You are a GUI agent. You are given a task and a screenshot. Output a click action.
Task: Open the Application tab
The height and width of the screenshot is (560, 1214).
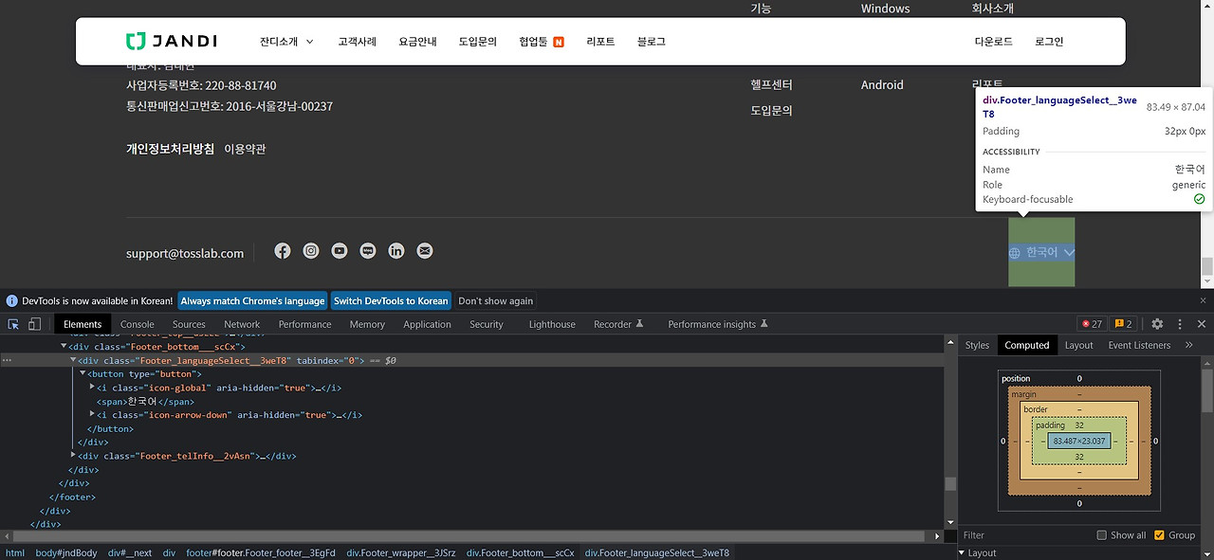(427, 324)
